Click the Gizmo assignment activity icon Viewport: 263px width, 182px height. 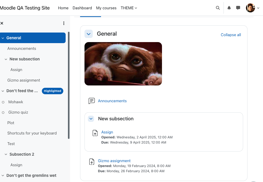coord(91,162)
